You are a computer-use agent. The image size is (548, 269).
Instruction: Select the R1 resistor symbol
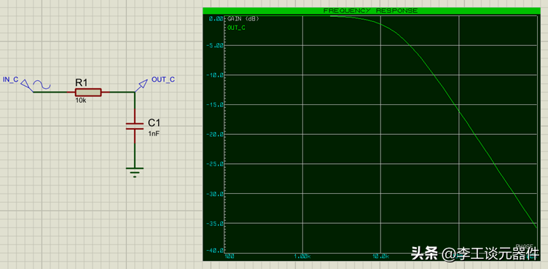[88, 93]
